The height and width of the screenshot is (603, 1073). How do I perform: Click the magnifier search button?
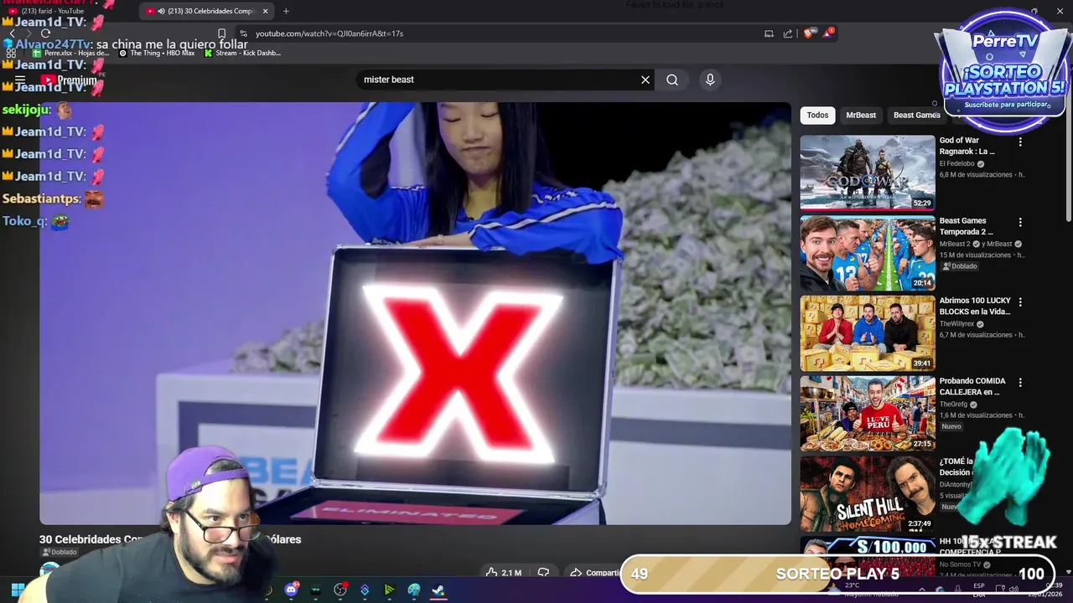(672, 80)
